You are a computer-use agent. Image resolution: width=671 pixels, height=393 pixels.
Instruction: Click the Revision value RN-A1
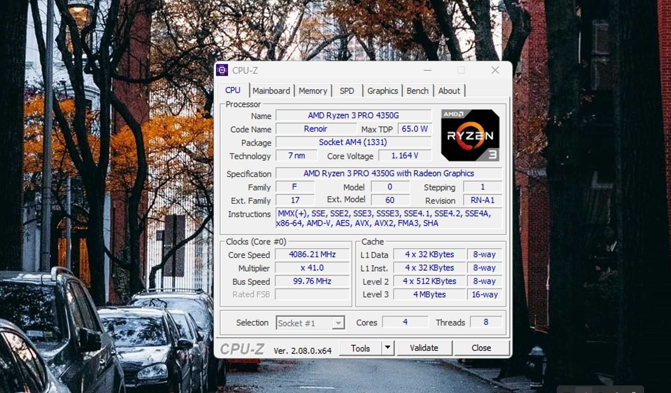[x=483, y=200]
